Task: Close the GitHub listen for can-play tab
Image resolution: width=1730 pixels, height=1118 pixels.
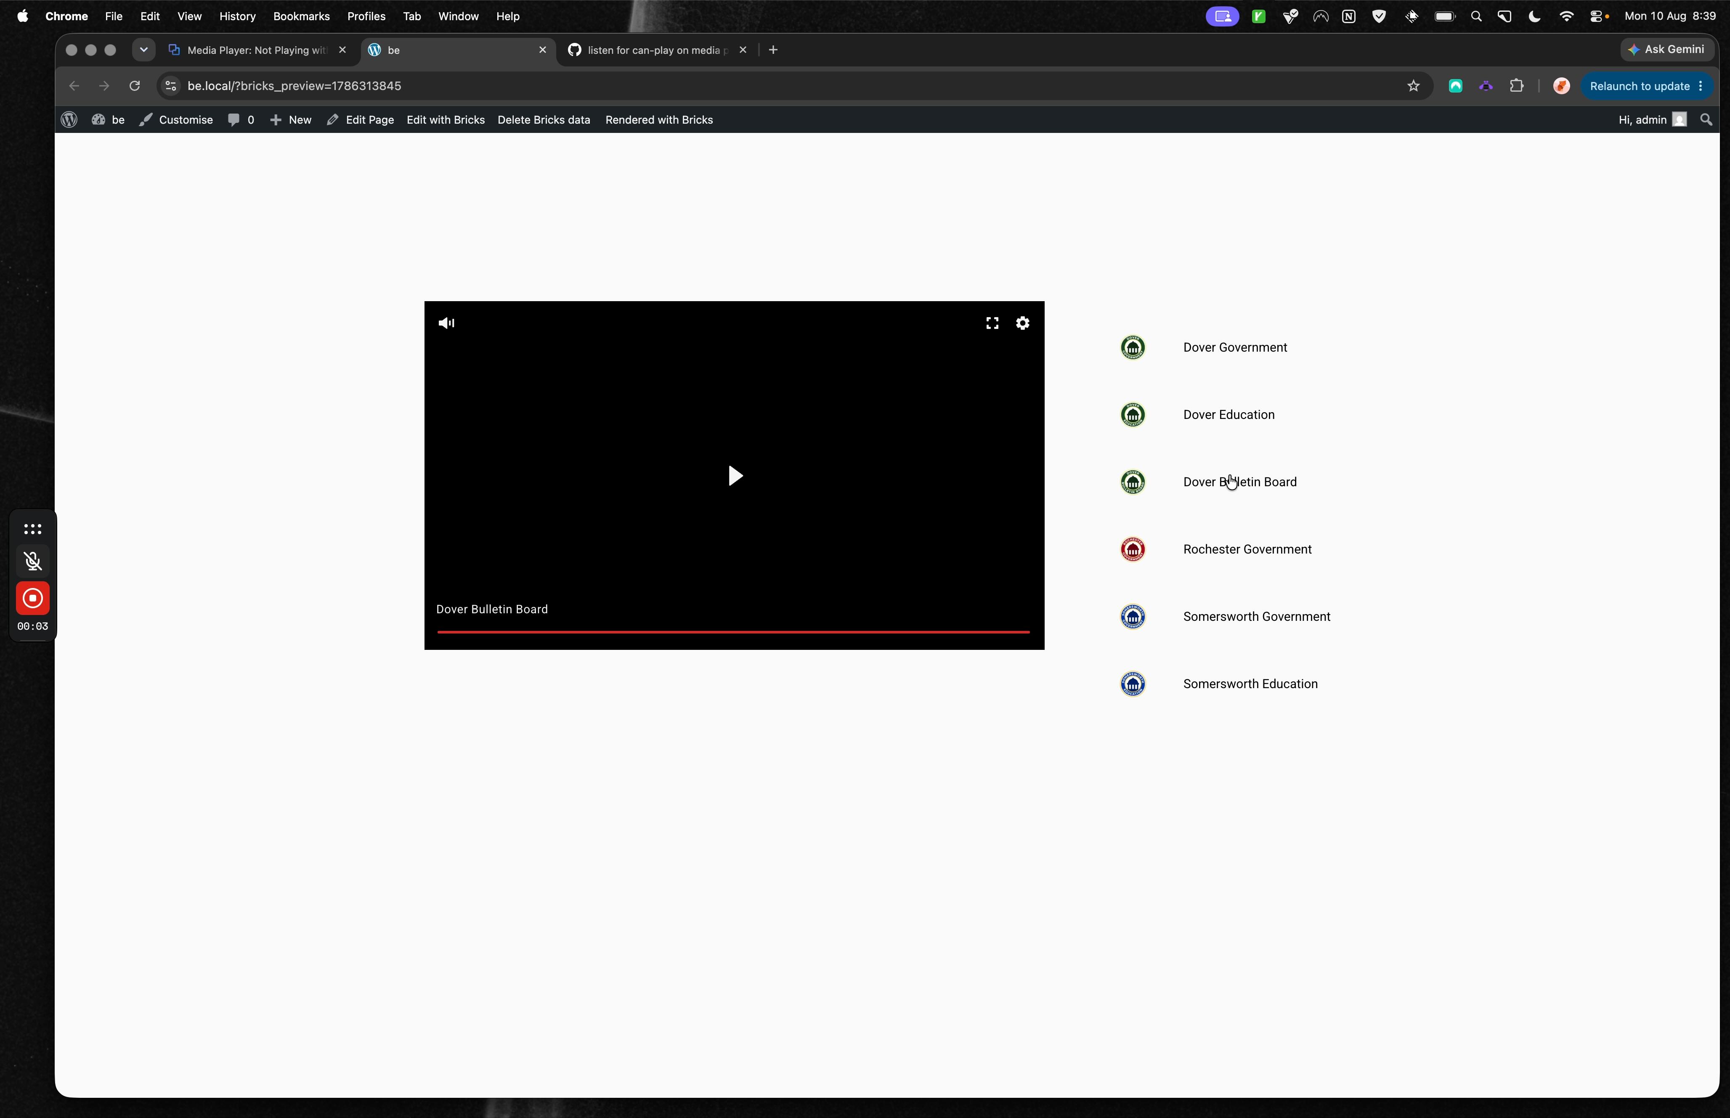Action: [x=743, y=50]
